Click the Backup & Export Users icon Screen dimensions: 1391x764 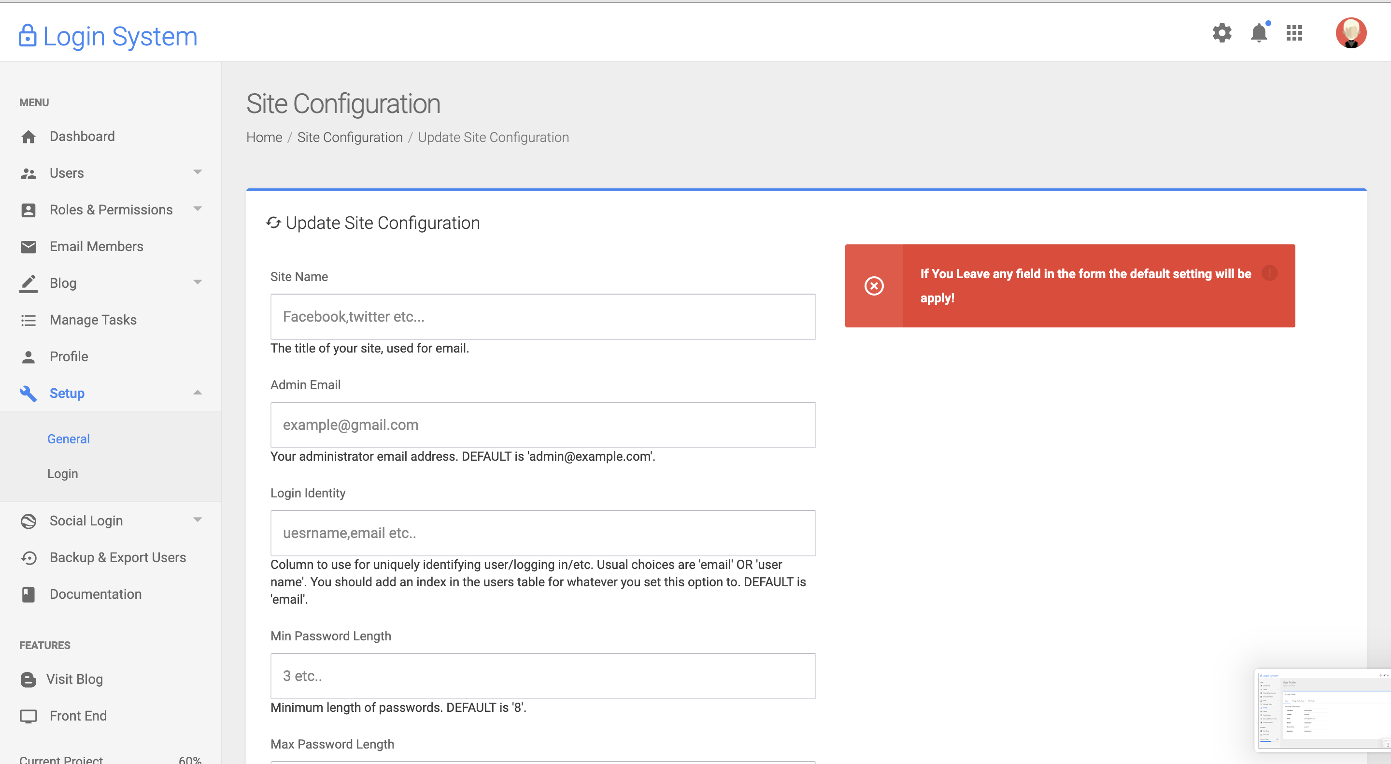28,558
